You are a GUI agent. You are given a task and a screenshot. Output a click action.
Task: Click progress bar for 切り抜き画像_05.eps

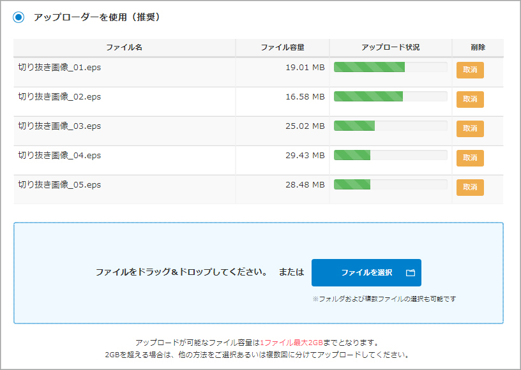pos(390,185)
